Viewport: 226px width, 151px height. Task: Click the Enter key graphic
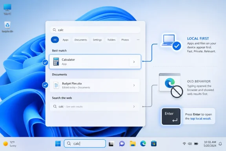click(171, 116)
